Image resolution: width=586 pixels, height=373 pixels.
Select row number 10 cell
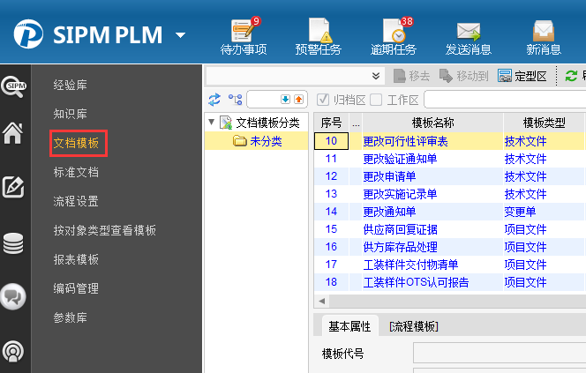click(331, 141)
